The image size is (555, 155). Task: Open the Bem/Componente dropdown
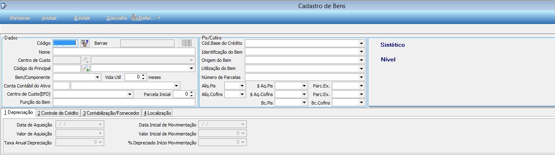click(x=98, y=77)
